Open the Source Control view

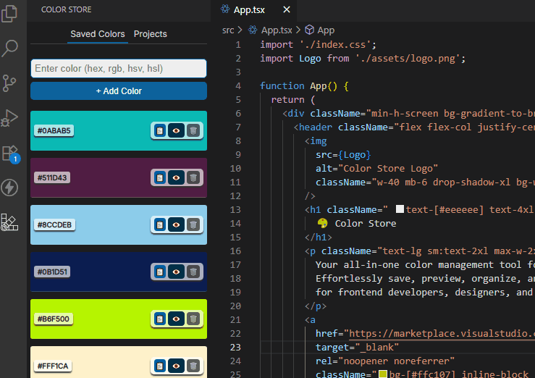pos(9,83)
